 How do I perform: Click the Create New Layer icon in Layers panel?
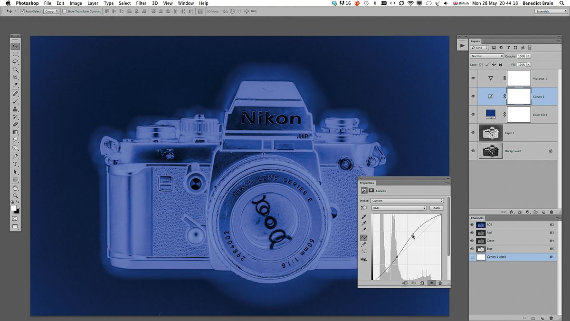(x=543, y=212)
